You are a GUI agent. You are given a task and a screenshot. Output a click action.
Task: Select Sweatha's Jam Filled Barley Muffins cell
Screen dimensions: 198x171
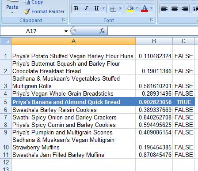coord(73,155)
